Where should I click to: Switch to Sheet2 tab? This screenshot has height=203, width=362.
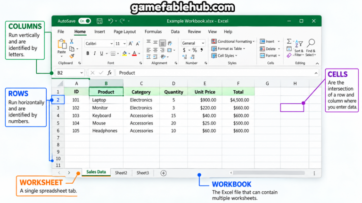(x=121, y=173)
